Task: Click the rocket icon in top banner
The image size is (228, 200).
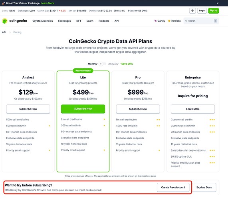Action: (4, 3)
